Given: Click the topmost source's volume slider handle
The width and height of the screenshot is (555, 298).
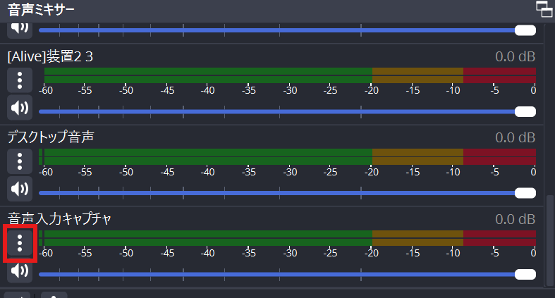Looking at the screenshot, I should 525,30.
